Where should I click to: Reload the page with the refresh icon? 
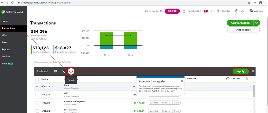(12, 3)
